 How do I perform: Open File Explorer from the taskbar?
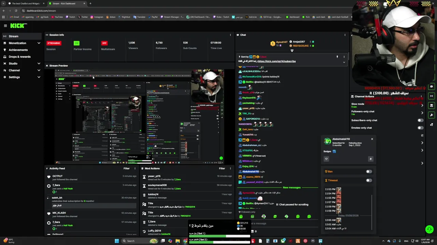pos(178,241)
